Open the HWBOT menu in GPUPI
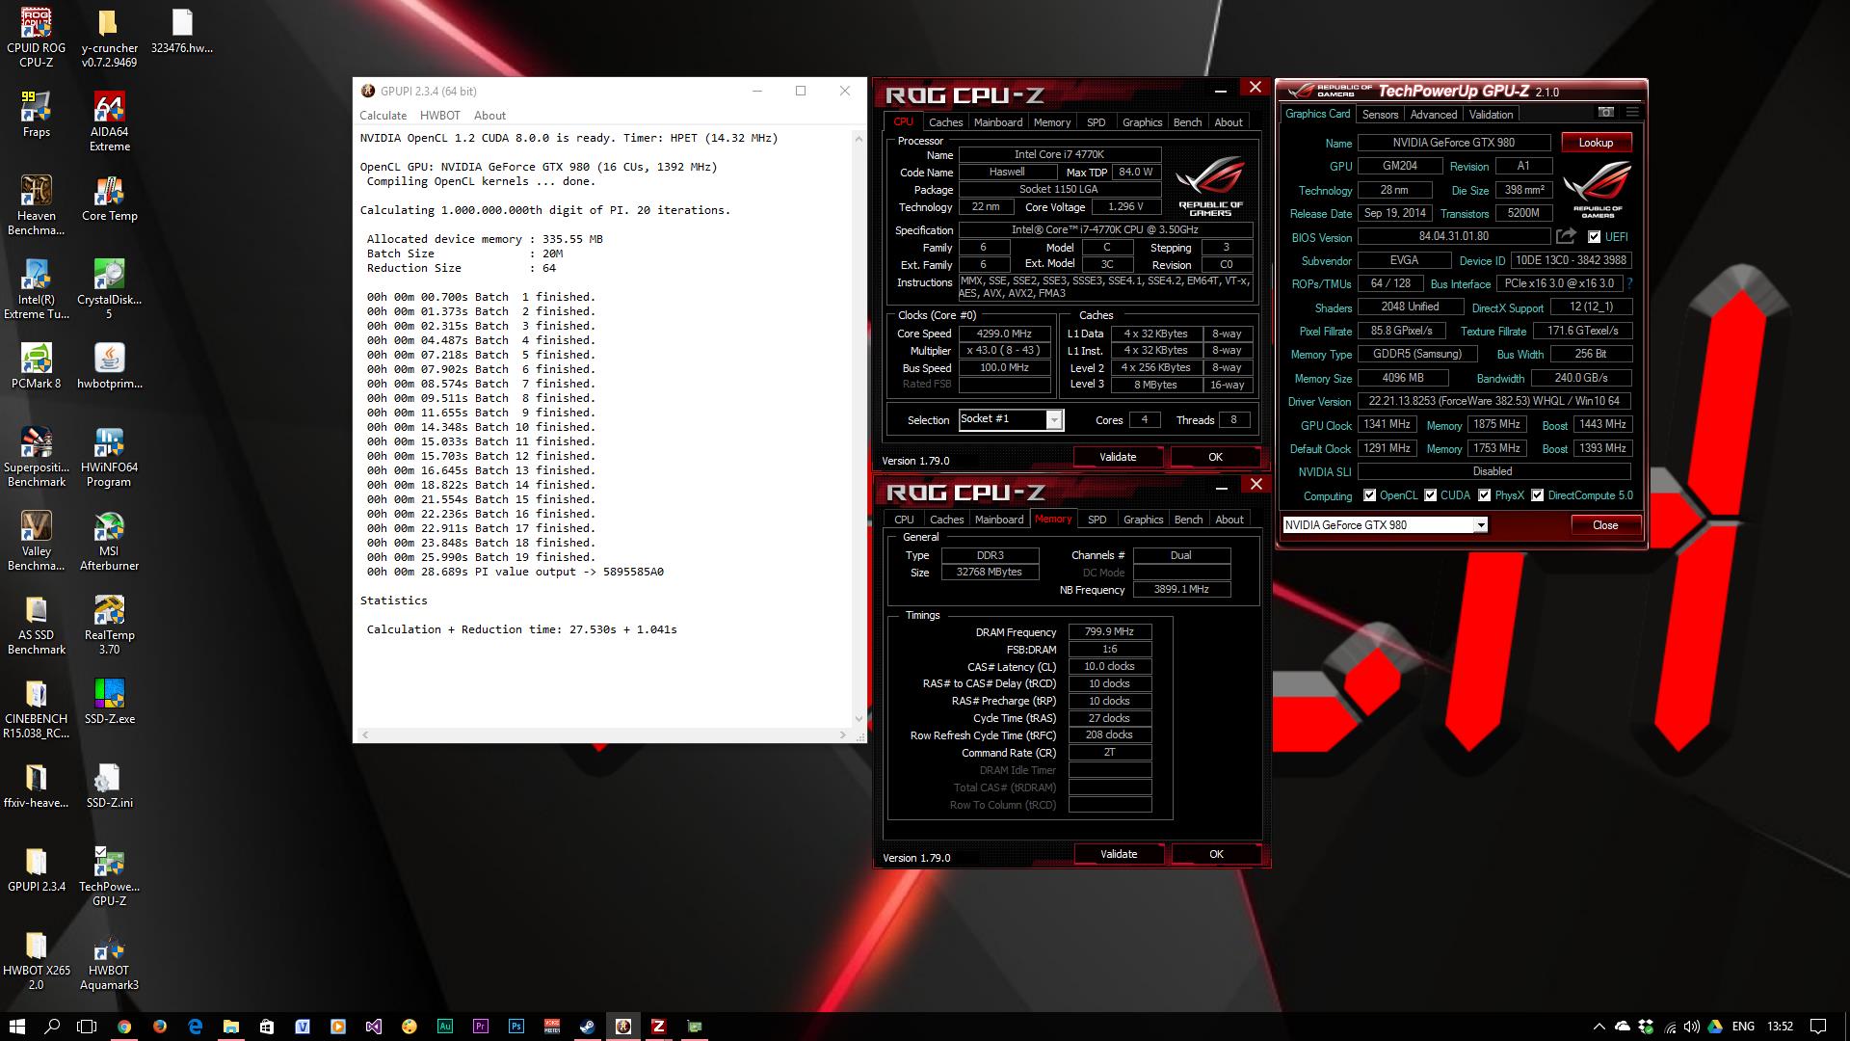 point(440,116)
